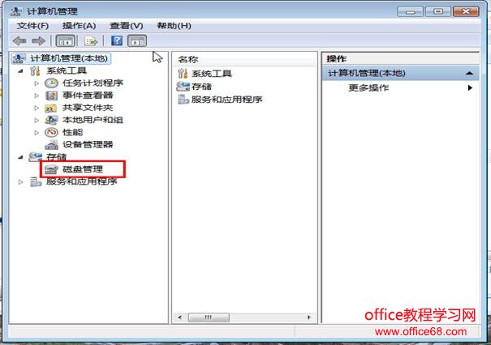
Task: Toggle the show/hide console tree toolbar button
Action: 65,41
